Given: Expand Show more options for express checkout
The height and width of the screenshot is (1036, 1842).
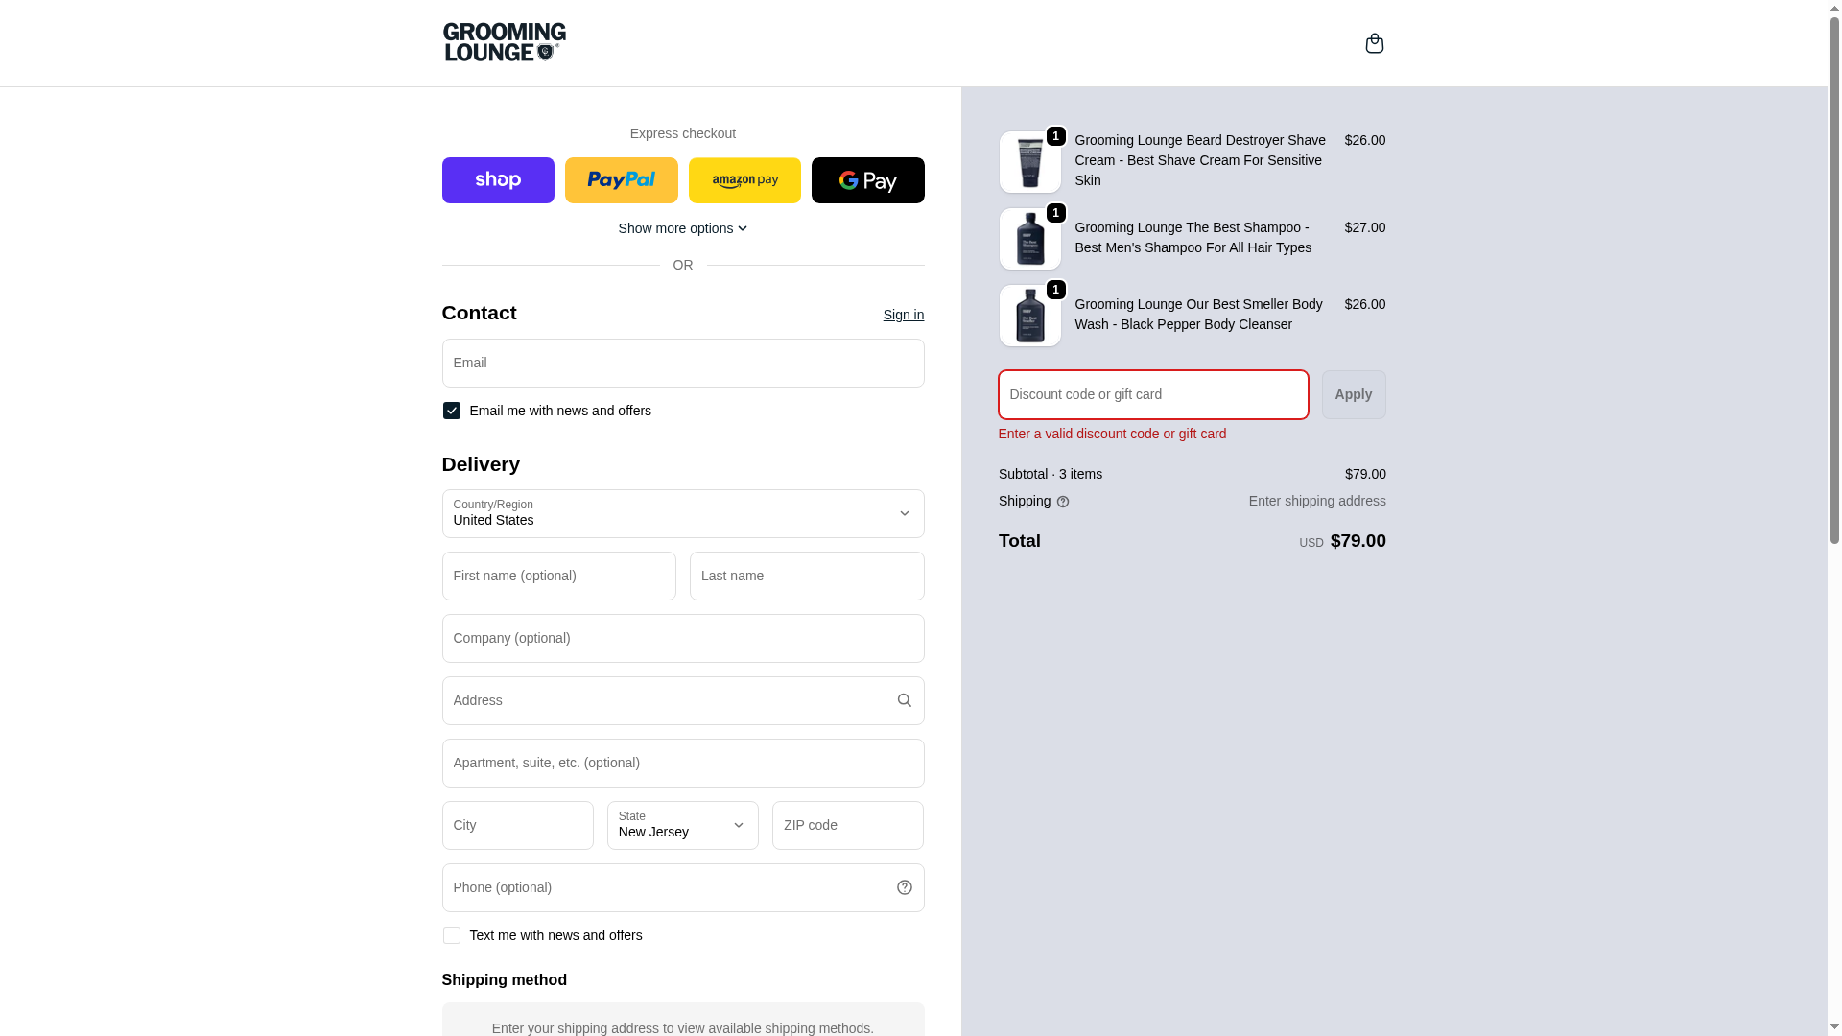Looking at the screenshot, I should point(682,228).
